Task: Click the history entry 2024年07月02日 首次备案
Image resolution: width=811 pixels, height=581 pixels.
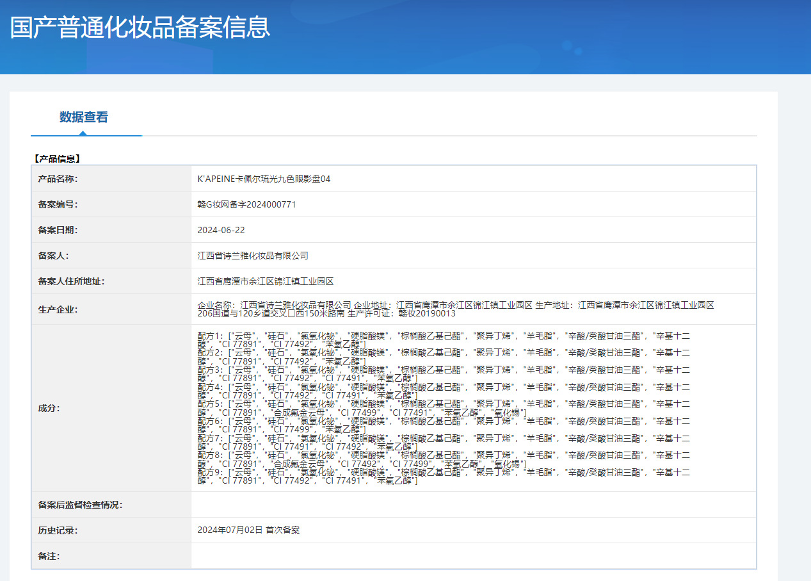Action: [248, 530]
